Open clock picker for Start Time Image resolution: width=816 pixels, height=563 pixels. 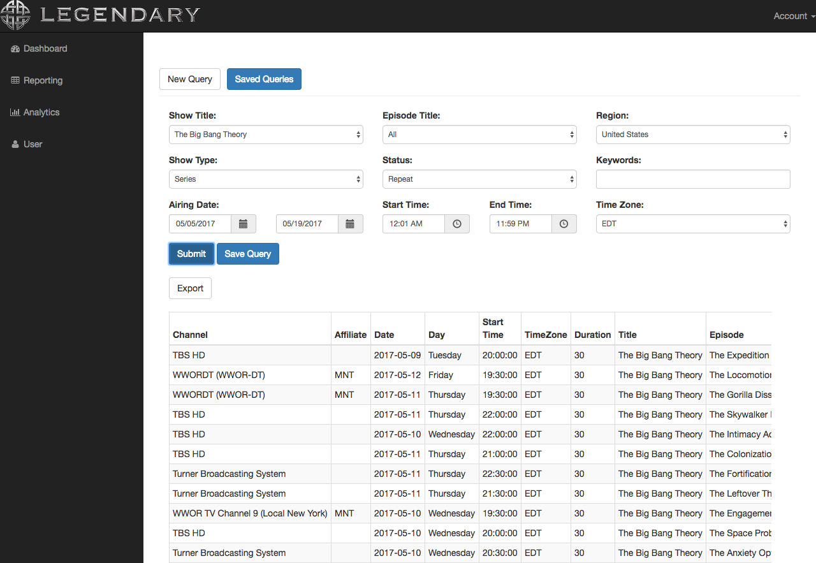pos(456,224)
